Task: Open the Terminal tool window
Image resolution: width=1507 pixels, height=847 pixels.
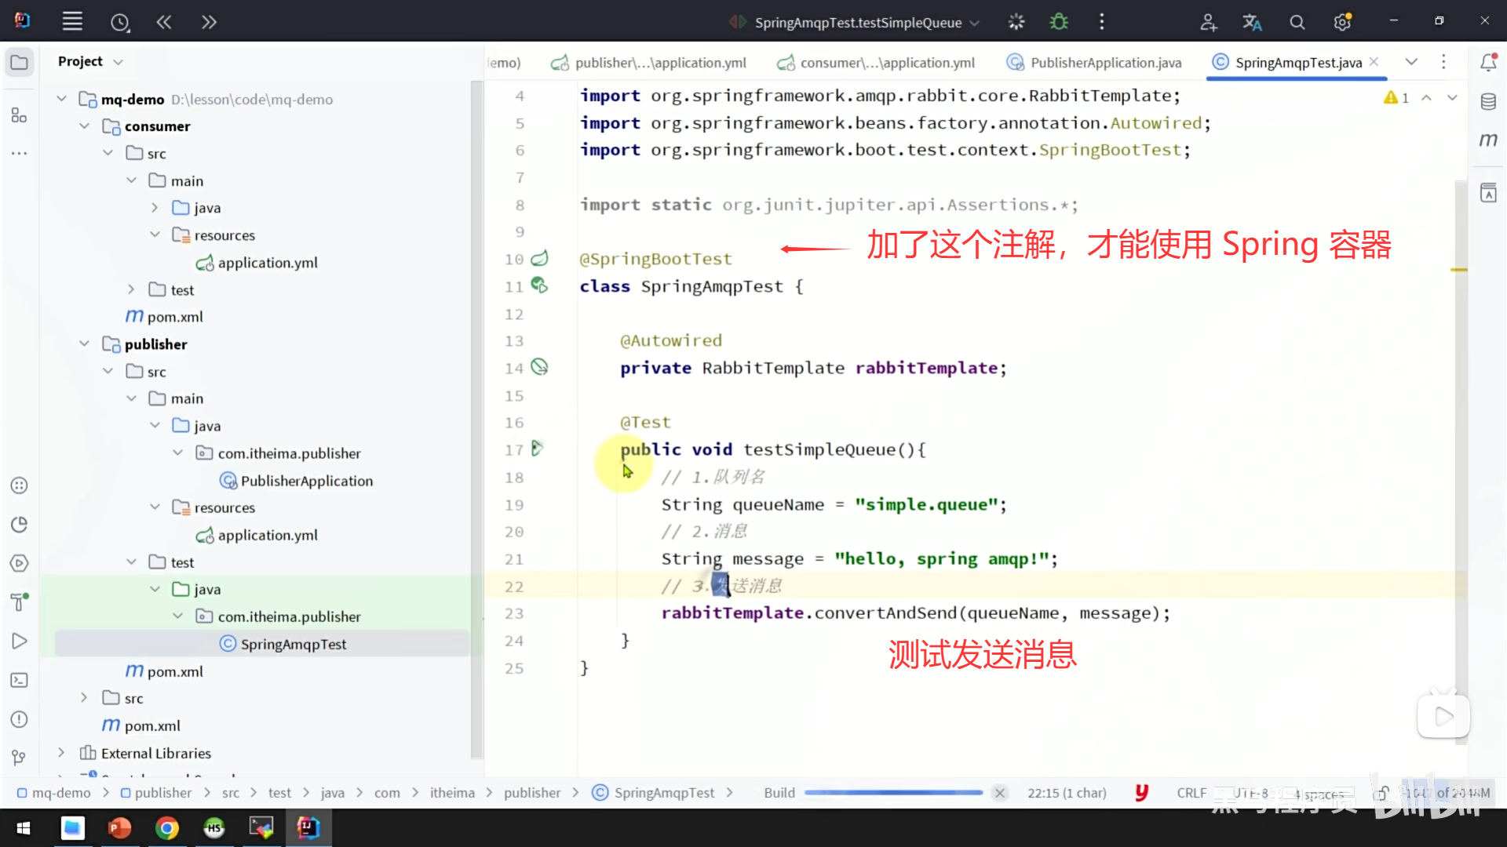Action: point(20,681)
